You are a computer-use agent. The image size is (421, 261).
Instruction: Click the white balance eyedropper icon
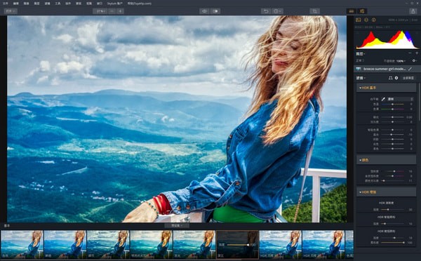pyautogui.click(x=383, y=99)
